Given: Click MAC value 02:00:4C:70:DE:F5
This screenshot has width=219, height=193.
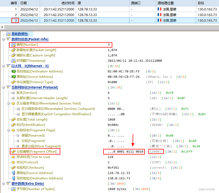Looking at the screenshot, I should [x=124, y=71].
